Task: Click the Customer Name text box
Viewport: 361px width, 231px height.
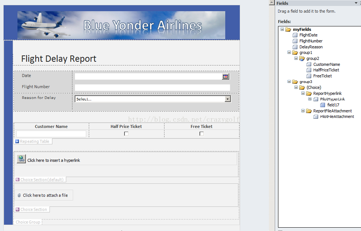Action: 51,134
